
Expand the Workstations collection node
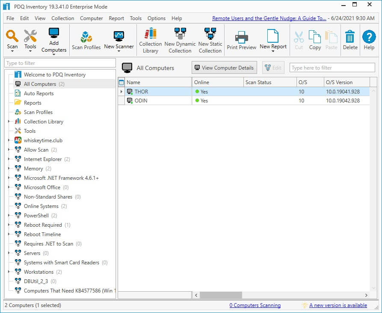9,272
